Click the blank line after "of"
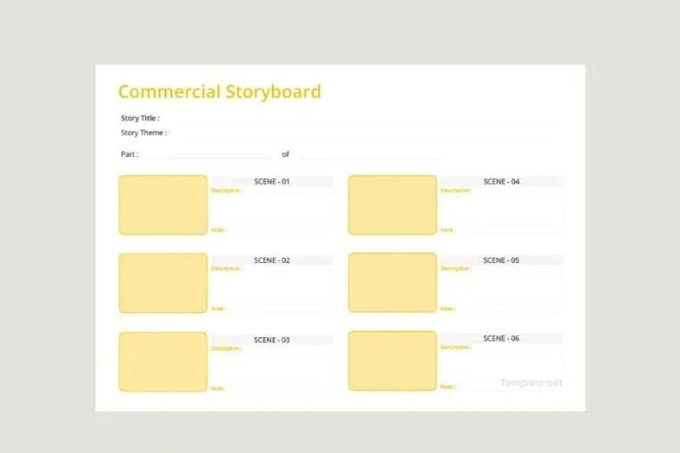 (369, 155)
